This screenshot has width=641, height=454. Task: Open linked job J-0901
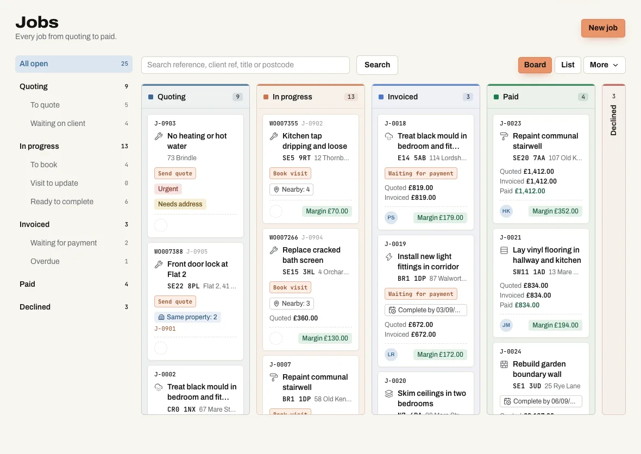pyautogui.click(x=165, y=329)
